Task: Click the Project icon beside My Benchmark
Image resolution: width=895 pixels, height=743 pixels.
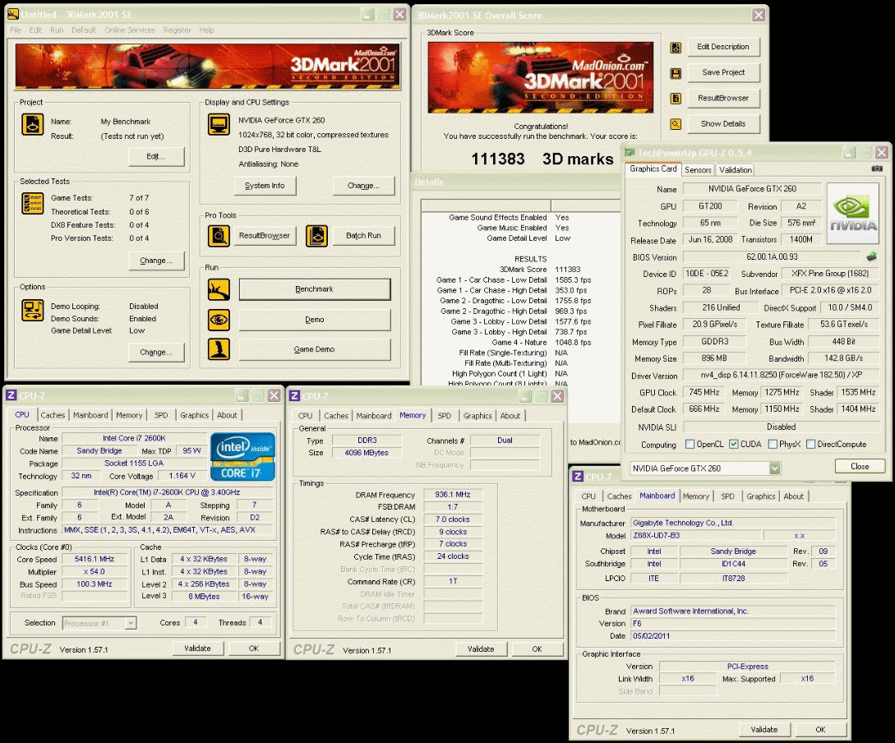Action: point(33,124)
